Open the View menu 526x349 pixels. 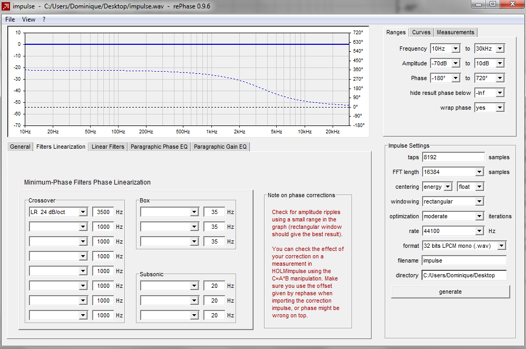click(28, 20)
